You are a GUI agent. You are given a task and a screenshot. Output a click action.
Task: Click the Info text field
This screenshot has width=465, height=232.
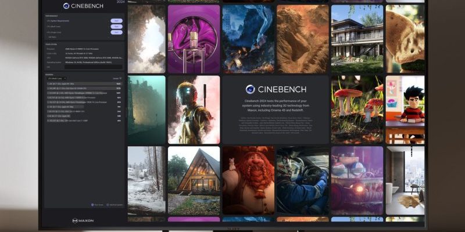[94, 67]
